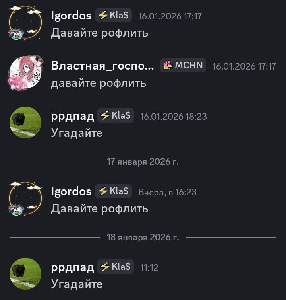The height and width of the screenshot is (300, 286).
Task: Open ррдпад username at 18:23
Action: click(x=73, y=116)
